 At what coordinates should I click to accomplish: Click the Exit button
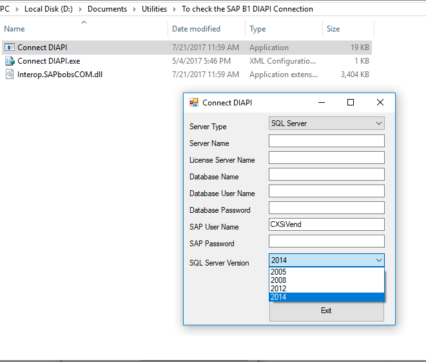[x=327, y=311]
